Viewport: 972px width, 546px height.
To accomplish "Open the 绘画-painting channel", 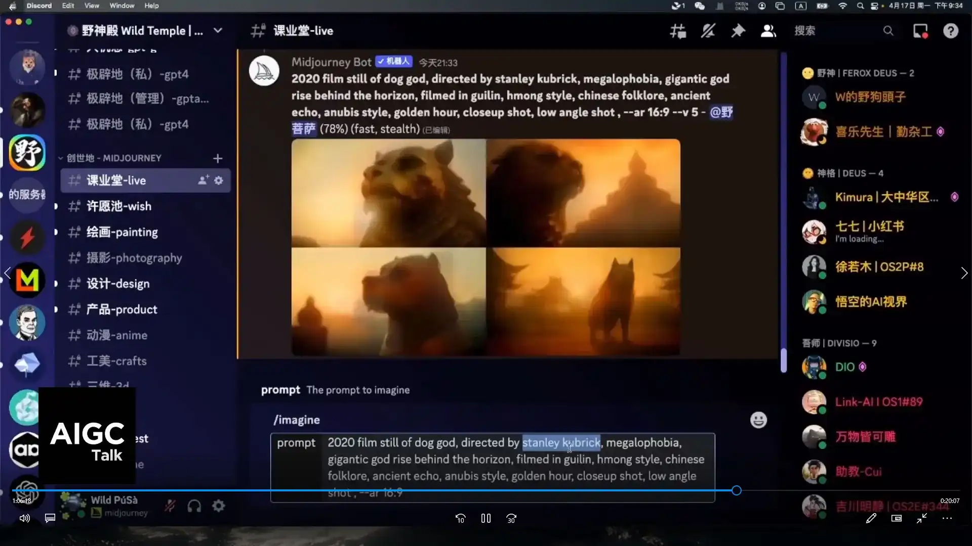I will click(122, 232).
